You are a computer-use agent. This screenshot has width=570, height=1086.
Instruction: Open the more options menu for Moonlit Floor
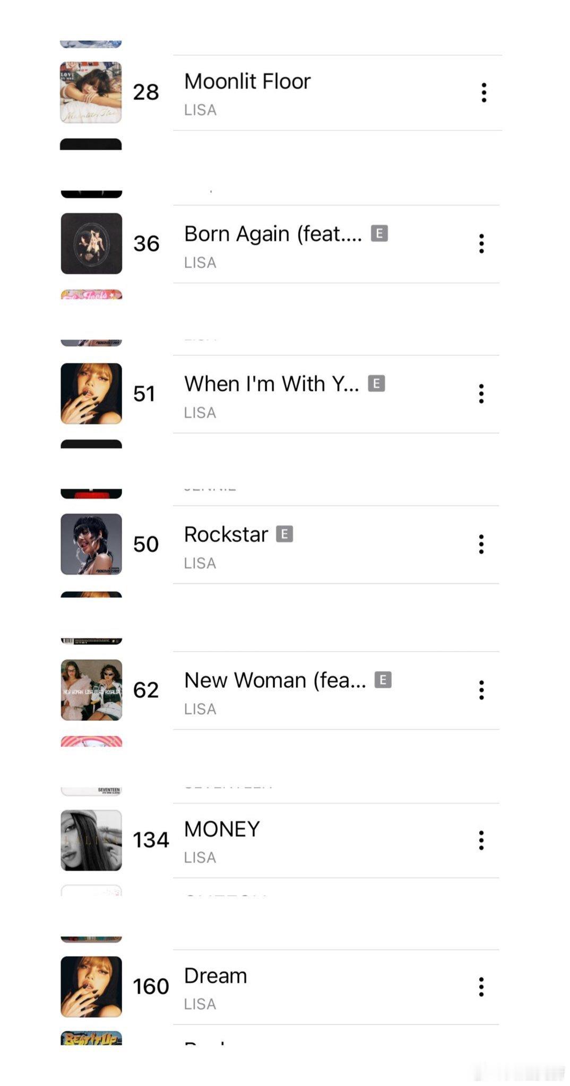[483, 92]
